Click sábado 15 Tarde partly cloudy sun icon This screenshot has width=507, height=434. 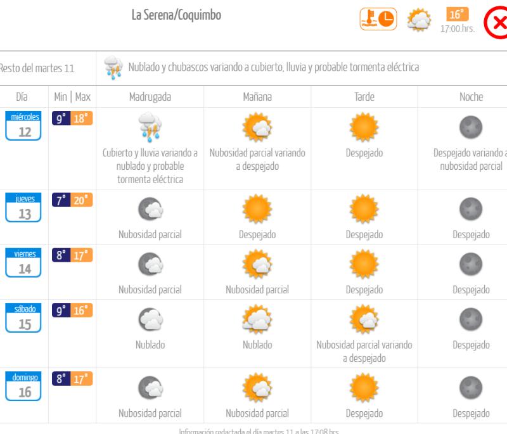364,320
